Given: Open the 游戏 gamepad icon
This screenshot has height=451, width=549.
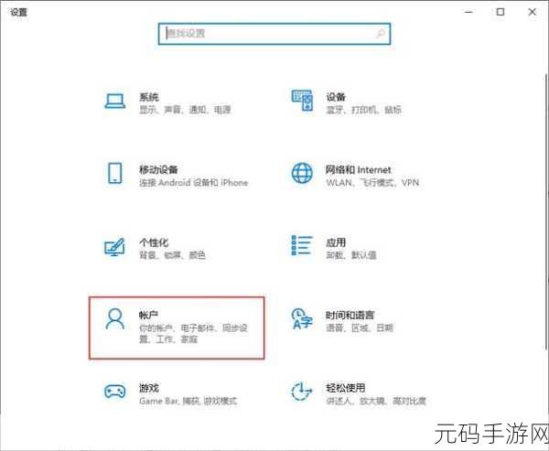Looking at the screenshot, I should (115, 392).
